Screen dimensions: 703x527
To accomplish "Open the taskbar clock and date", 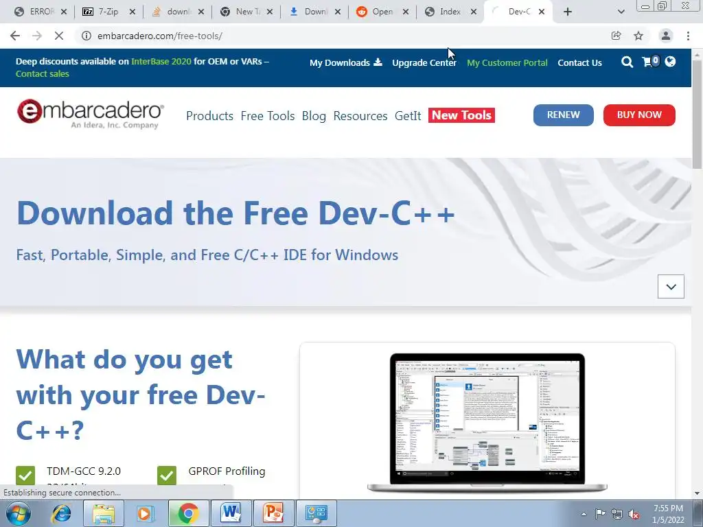I will click(x=668, y=514).
